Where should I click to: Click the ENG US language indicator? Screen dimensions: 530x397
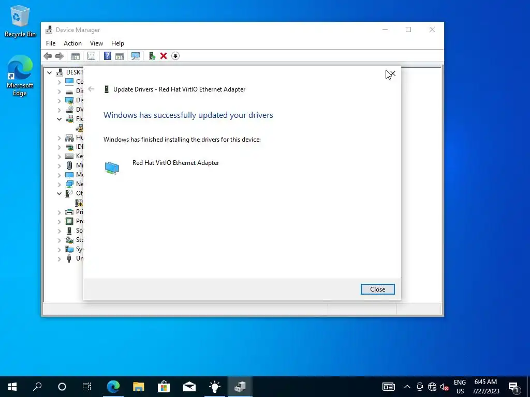[460, 387]
